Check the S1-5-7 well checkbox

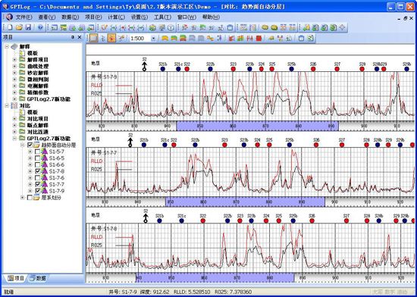[37, 152]
